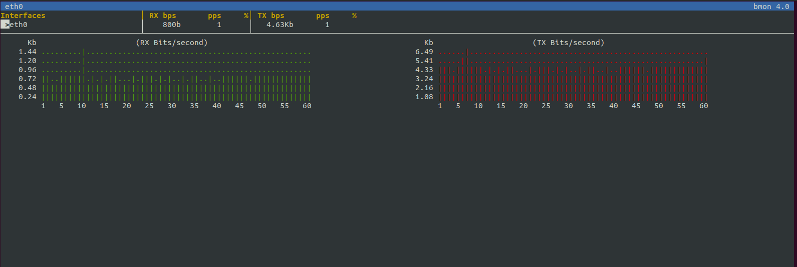Image resolution: width=797 pixels, height=267 pixels.
Task: Click the (TX Bits/second) graph title
Action: coord(569,43)
